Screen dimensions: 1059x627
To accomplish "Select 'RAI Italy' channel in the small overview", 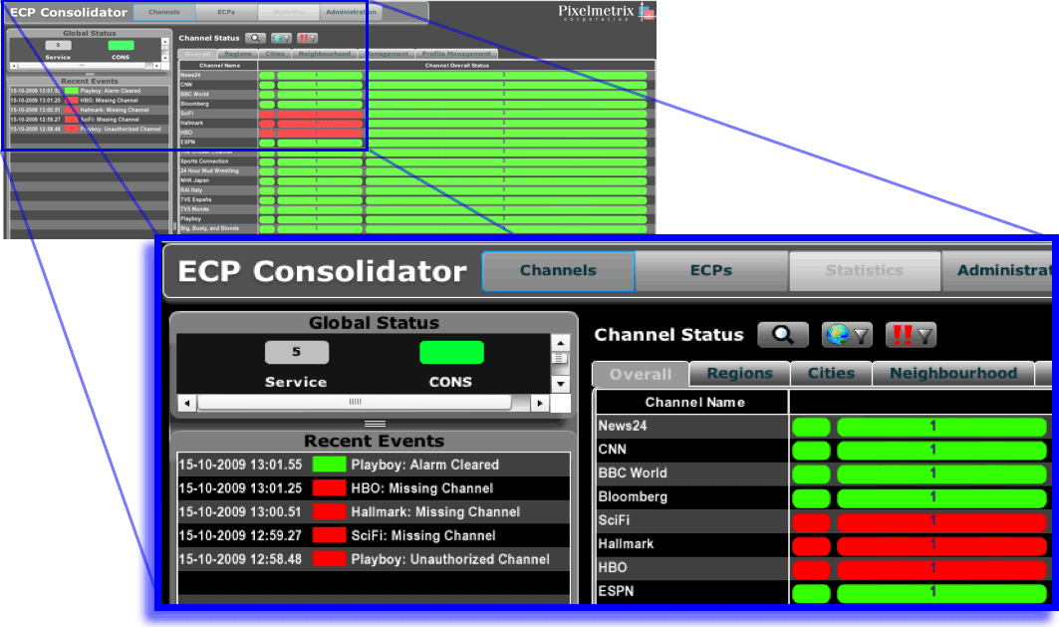I will tap(192, 189).
